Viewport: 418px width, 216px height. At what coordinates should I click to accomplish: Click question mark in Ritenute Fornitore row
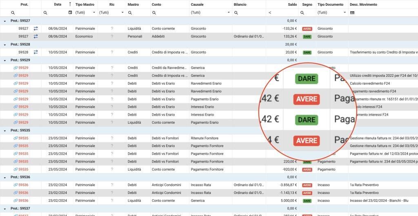(112, 138)
